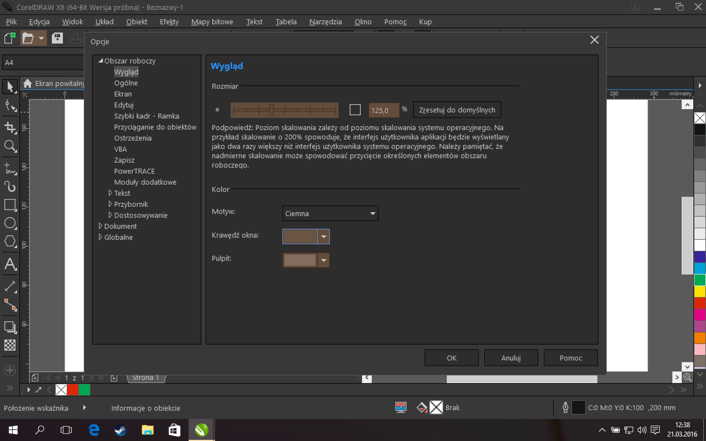The width and height of the screenshot is (706, 441).
Task: Select the Ellipse tool
Action: click(10, 223)
